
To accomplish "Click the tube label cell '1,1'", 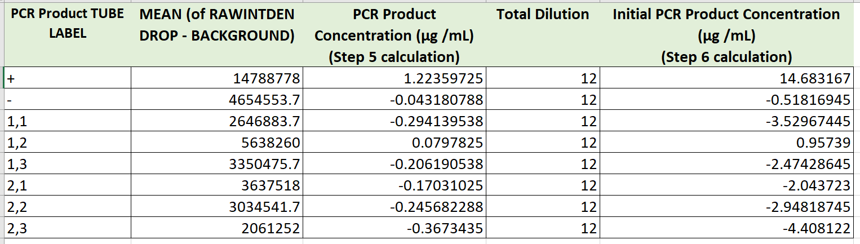I will pos(67,122).
